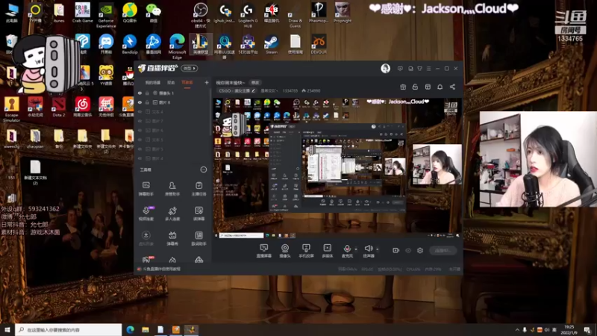Open the 弹幕秀 tool
This screenshot has width=597, height=336.
172,238
